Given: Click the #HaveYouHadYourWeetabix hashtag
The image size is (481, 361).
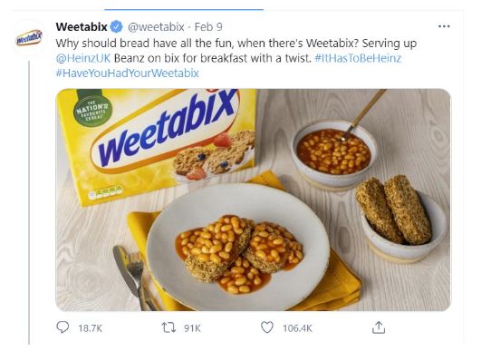Looking at the screenshot, I should 128,73.
